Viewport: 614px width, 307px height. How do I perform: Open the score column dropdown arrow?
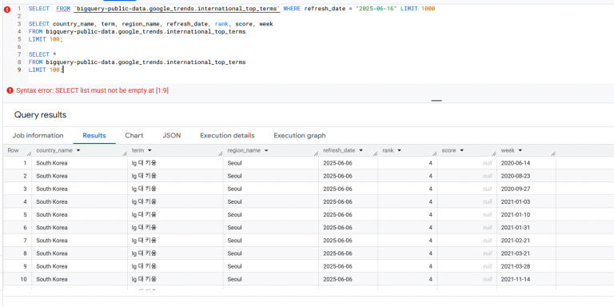tap(462, 150)
